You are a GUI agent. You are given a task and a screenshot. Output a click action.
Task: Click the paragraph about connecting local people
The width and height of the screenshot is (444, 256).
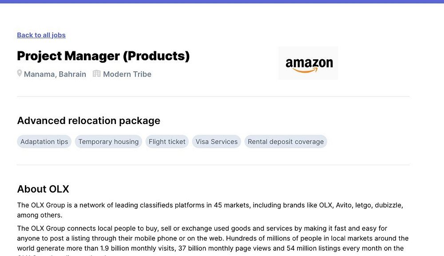(213, 238)
